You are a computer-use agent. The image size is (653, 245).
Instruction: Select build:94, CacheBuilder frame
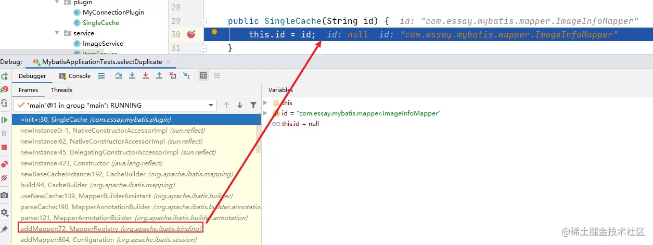pos(136,185)
